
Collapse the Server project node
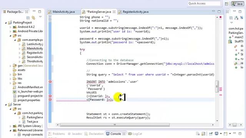[x=6, y=105]
